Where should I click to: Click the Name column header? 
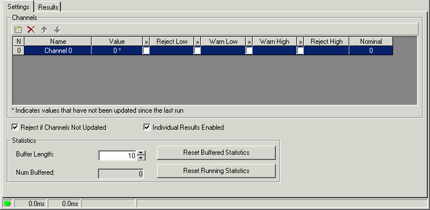[x=58, y=42]
